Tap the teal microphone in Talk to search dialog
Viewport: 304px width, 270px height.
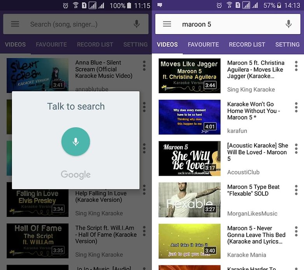[76, 141]
